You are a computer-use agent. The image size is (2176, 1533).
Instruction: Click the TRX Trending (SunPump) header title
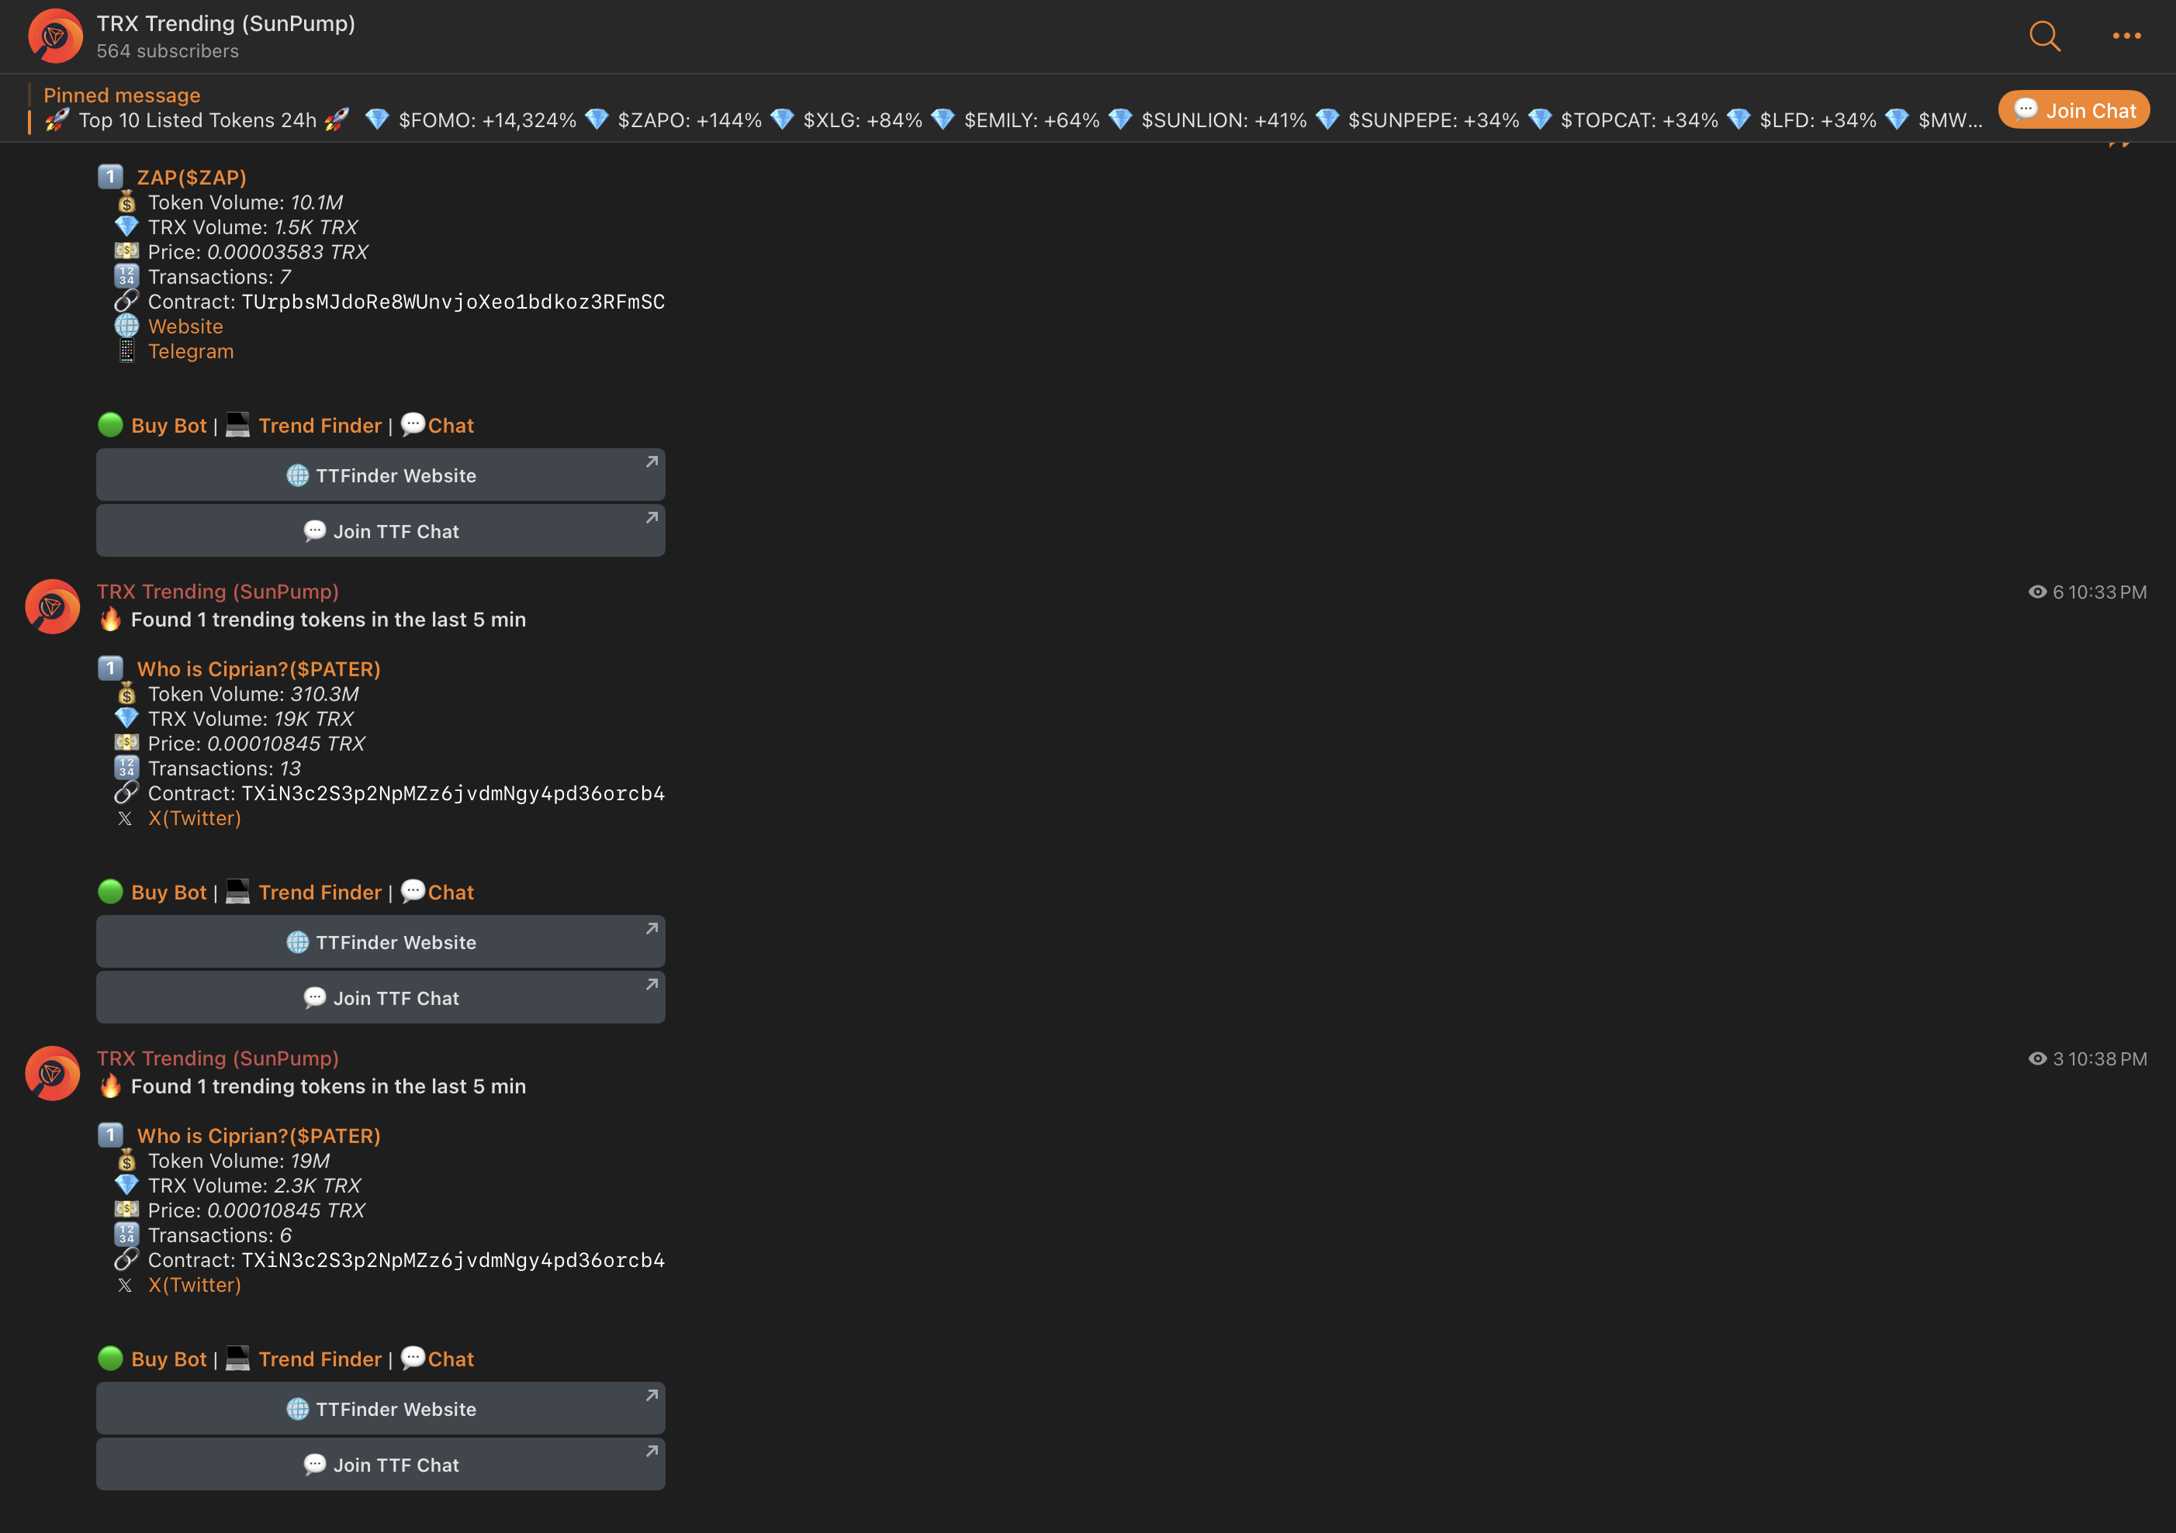[x=226, y=24]
